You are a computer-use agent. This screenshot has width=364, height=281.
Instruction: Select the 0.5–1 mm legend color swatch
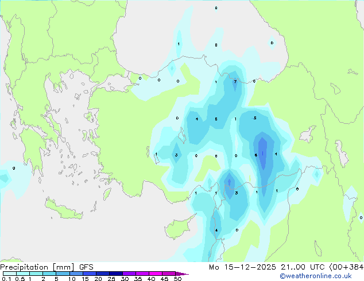23,274
